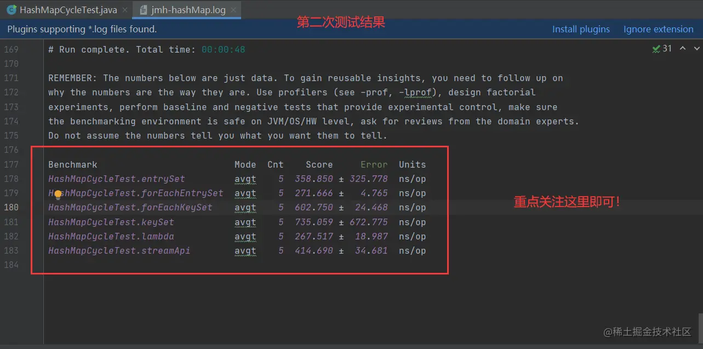Click the yellow intention bulb on line 179

point(58,194)
